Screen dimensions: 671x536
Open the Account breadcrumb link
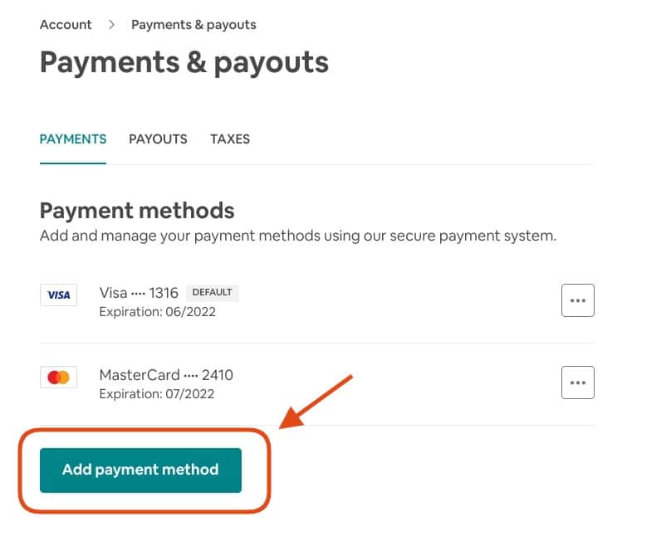(66, 25)
